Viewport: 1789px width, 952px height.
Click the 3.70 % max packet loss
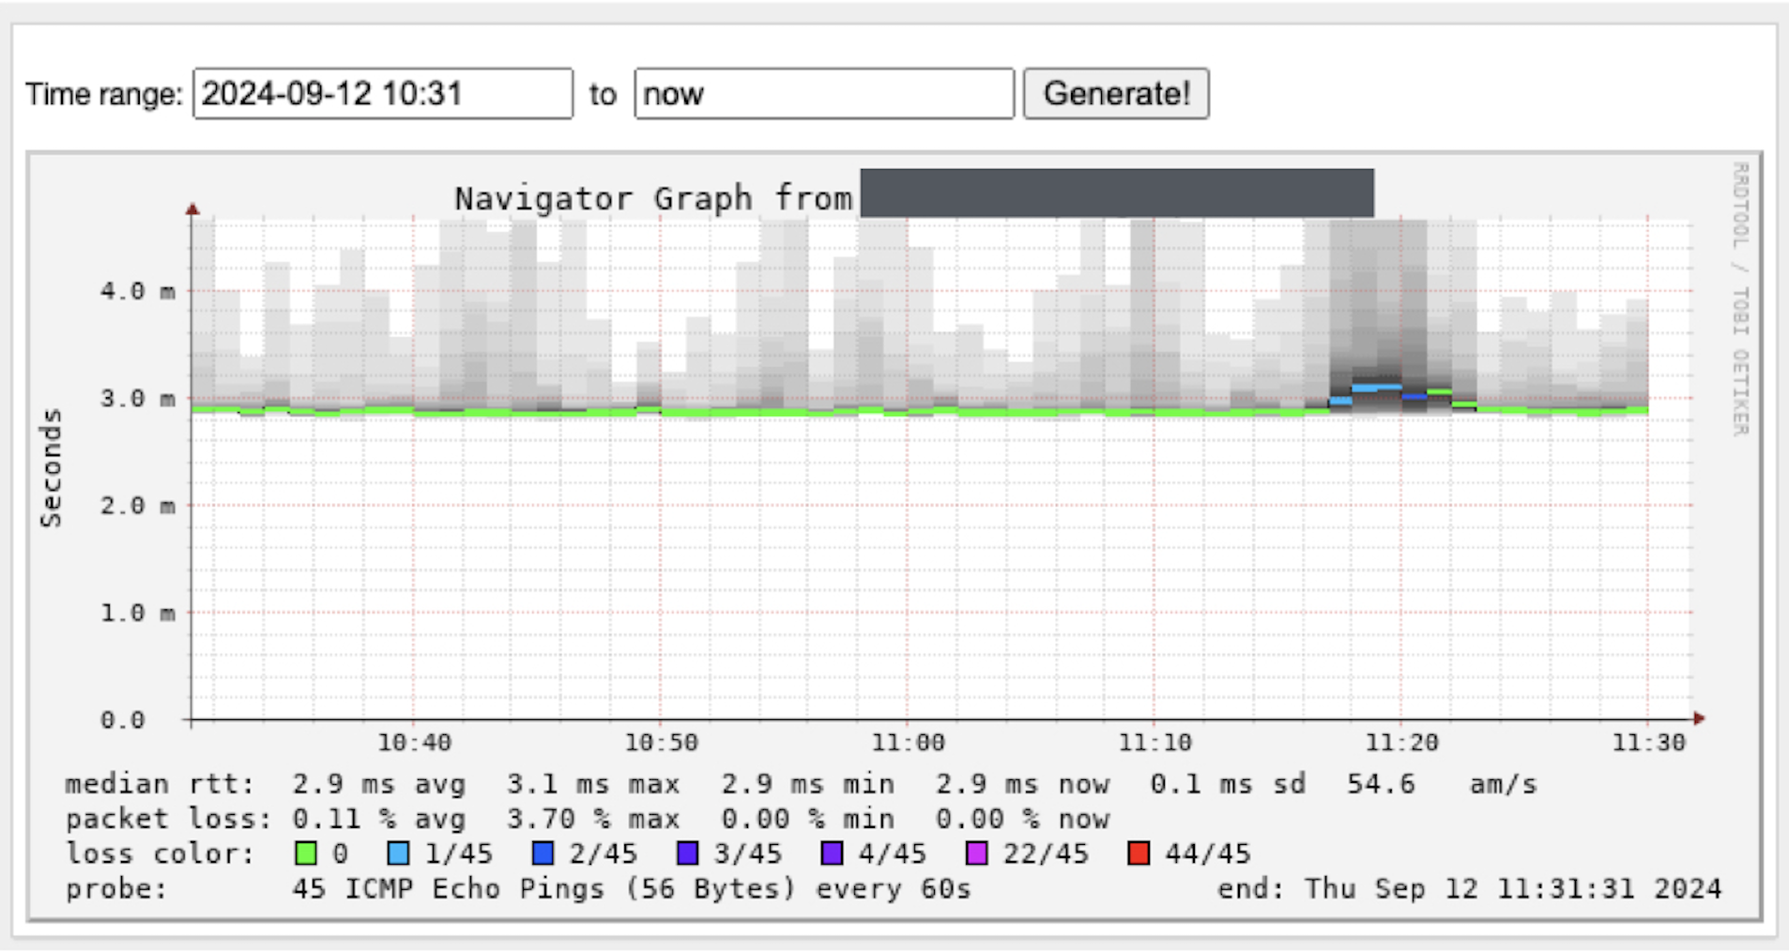coord(593,819)
